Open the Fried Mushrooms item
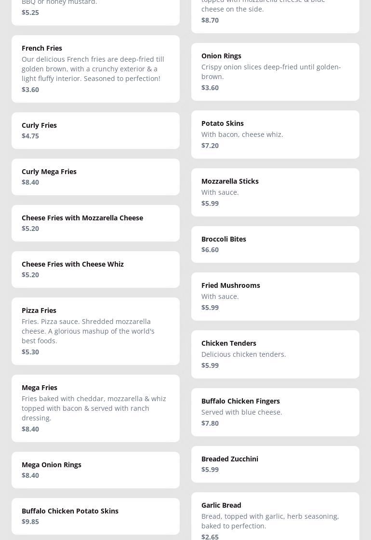 tap(275, 297)
